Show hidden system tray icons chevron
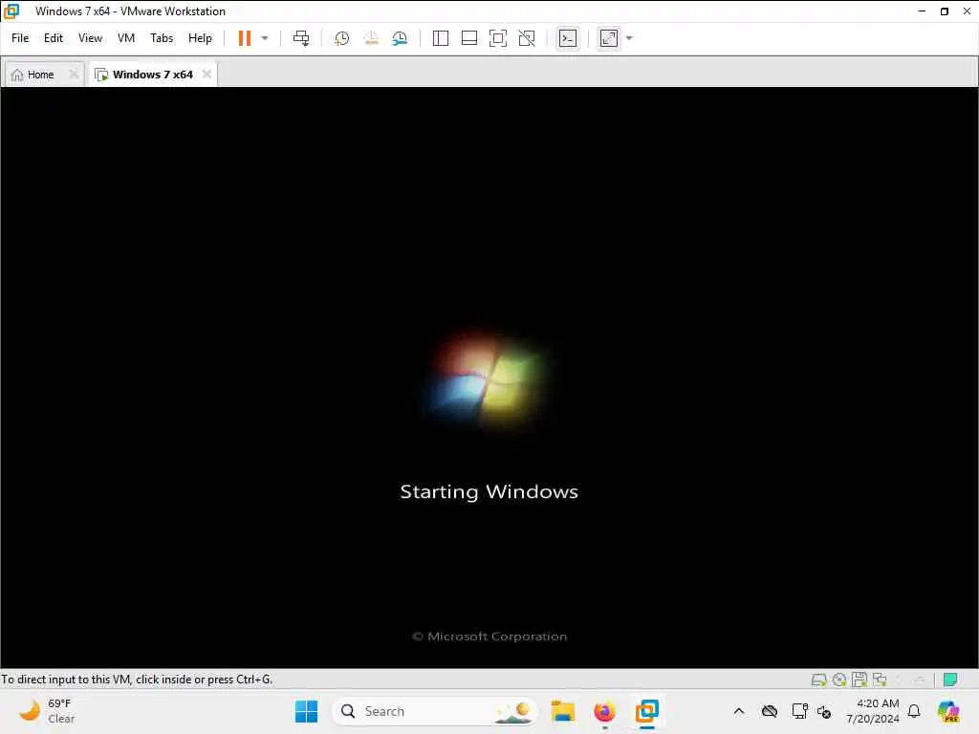This screenshot has height=734, width=979. coord(739,711)
